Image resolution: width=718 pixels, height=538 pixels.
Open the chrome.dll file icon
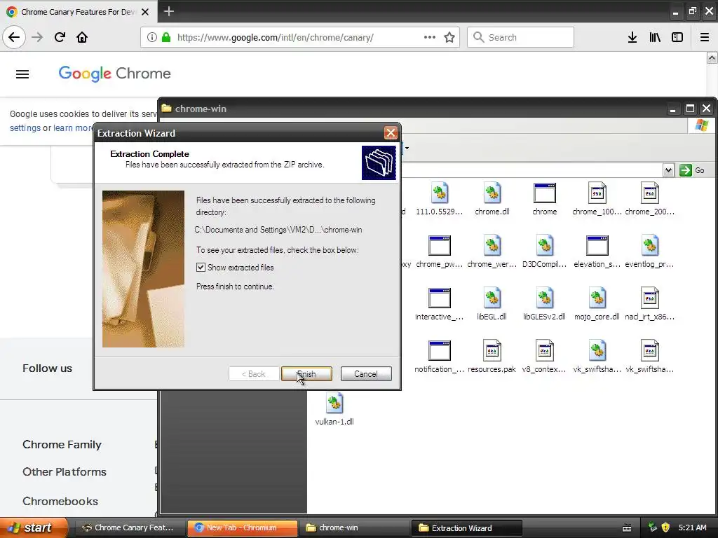(492, 193)
